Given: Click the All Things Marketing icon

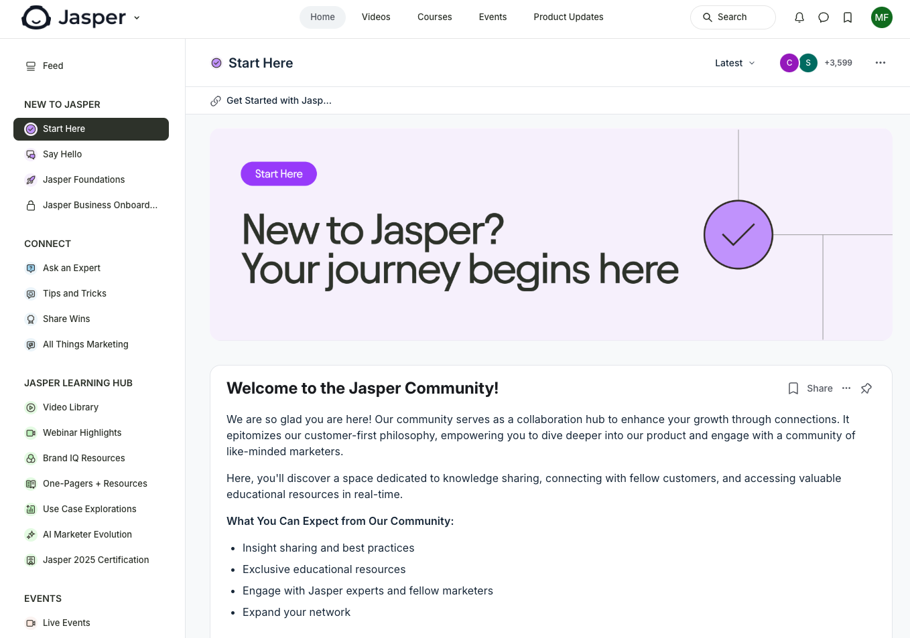Looking at the screenshot, I should click(31, 345).
